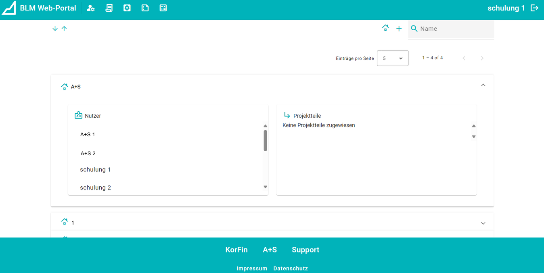Click the file note icon in header

(x=145, y=8)
